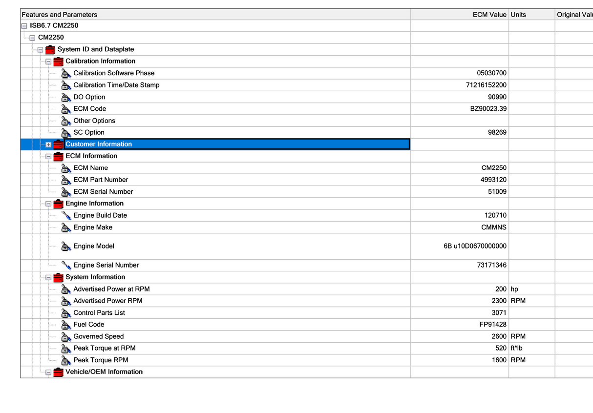Click the red toolbox icon beside System ID and Dataplate
Image resolution: width=593 pixels, height=413 pixels.
[50, 49]
